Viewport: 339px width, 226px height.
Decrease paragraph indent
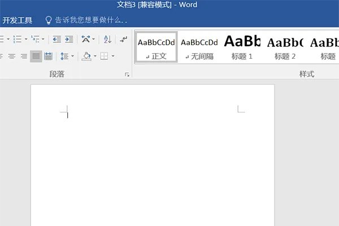[56, 39]
